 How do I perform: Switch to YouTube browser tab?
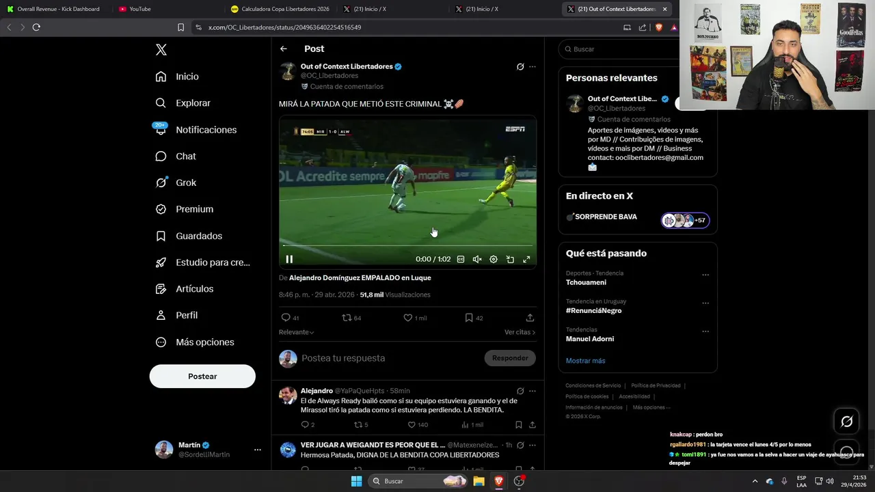[x=140, y=9]
